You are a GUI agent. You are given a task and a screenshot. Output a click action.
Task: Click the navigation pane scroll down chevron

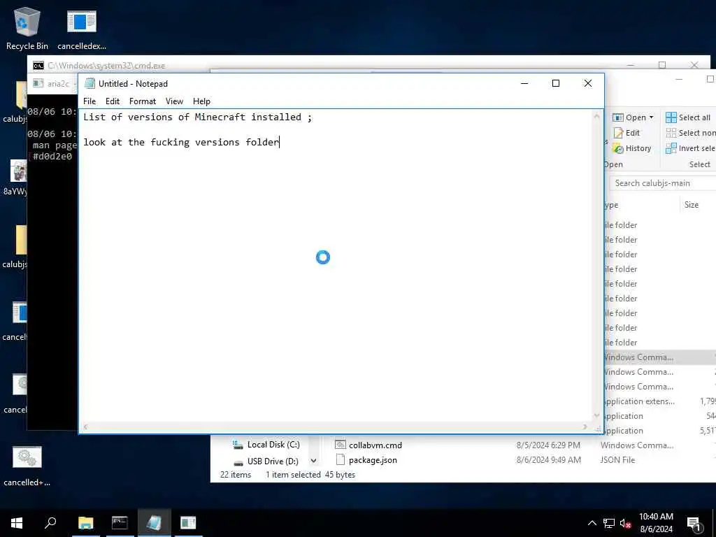(314, 461)
